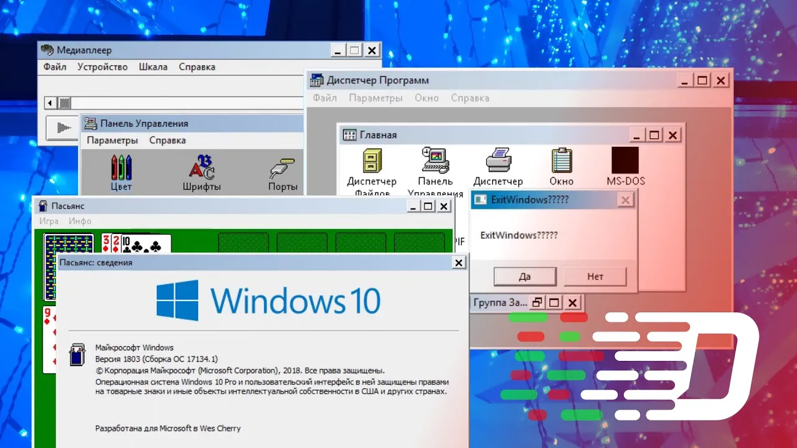Screen dimensions: 797x448
Task: Open Шкала menu in Медиаплеер
Action: pyautogui.click(x=153, y=67)
